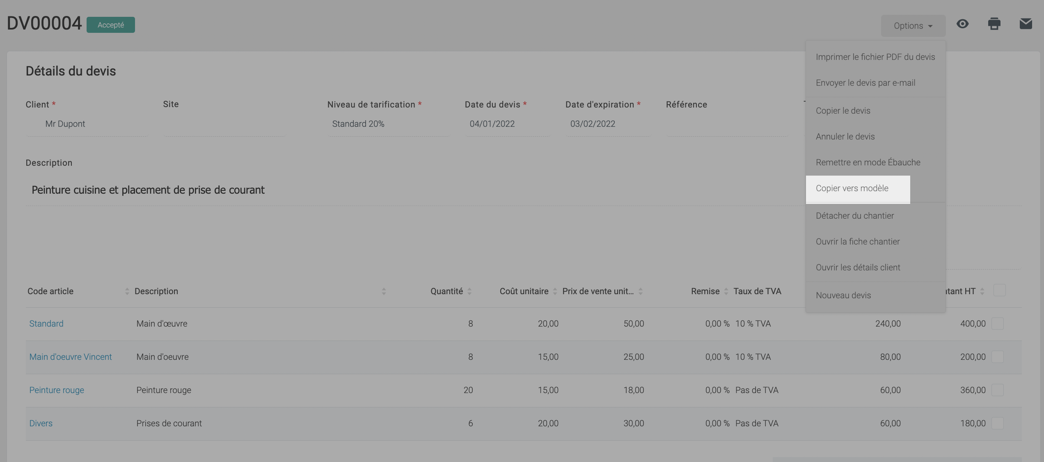Viewport: 1044px width, 462px height.
Task: Open the Main d'oeuvre Vincent article link
Action: (x=70, y=357)
